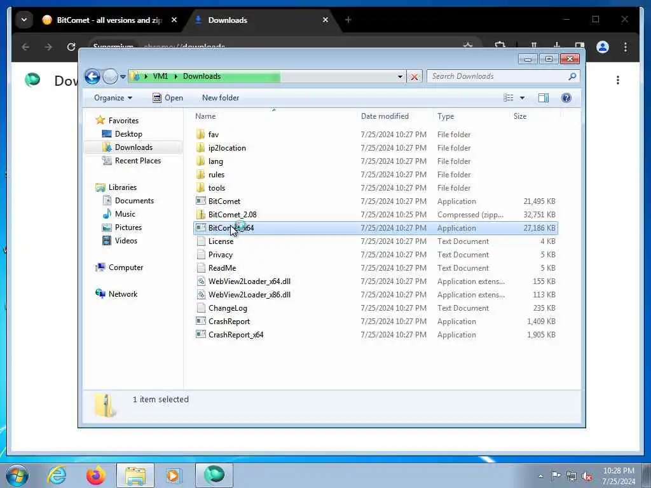Click the VM1 breadcrumb in address bar
Image resolution: width=651 pixels, height=488 pixels.
tap(160, 76)
